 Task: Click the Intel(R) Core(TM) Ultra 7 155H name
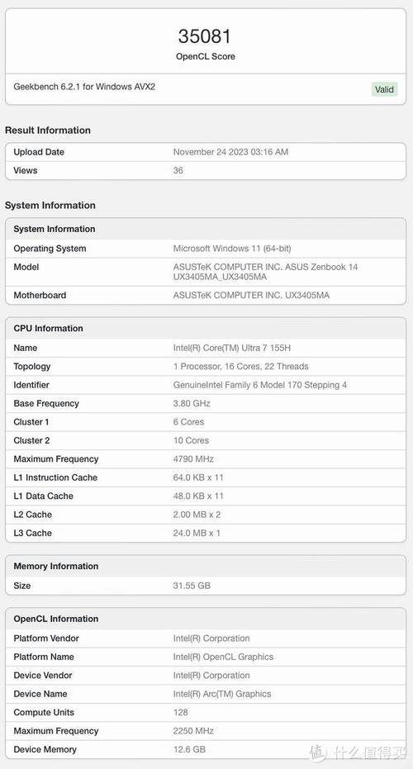pyautogui.click(x=232, y=348)
